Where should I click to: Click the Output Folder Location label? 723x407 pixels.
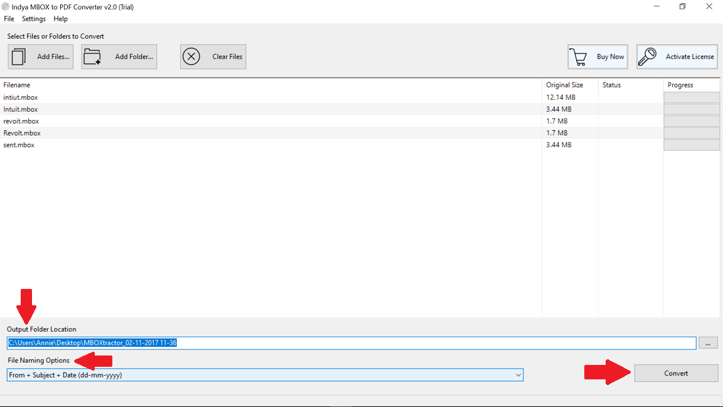41,329
